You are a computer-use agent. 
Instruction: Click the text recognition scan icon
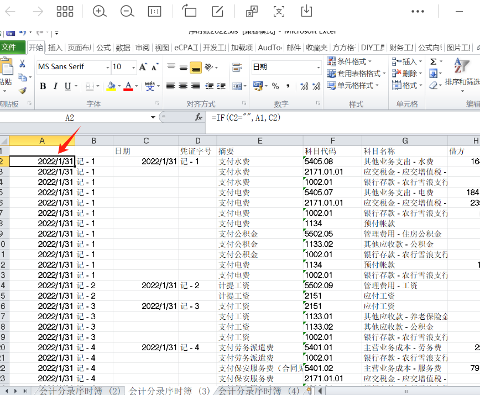tap(279, 11)
